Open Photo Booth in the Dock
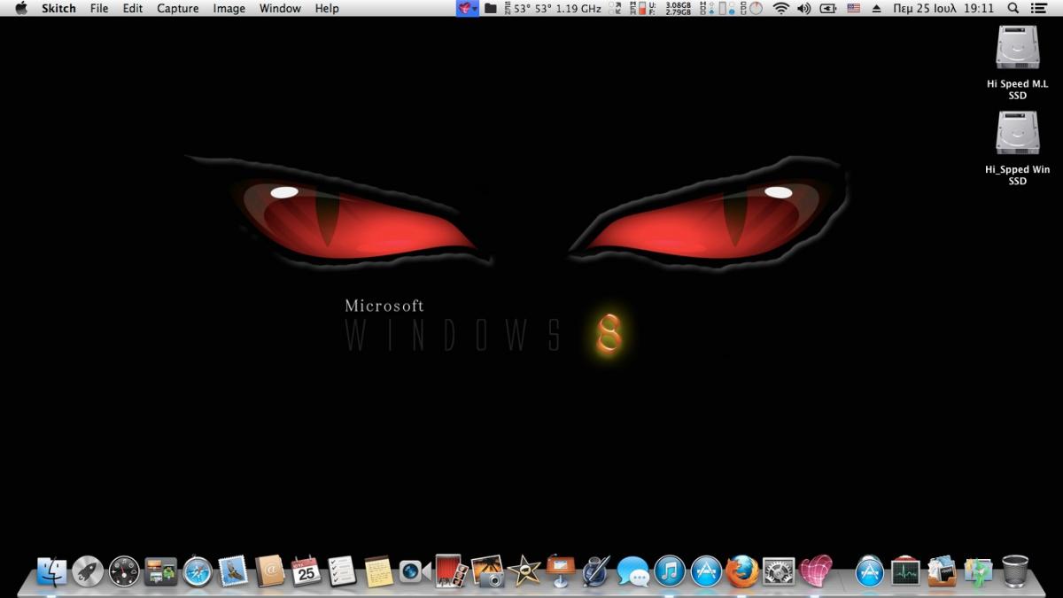The height and width of the screenshot is (598, 1063). pyautogui.click(x=451, y=571)
